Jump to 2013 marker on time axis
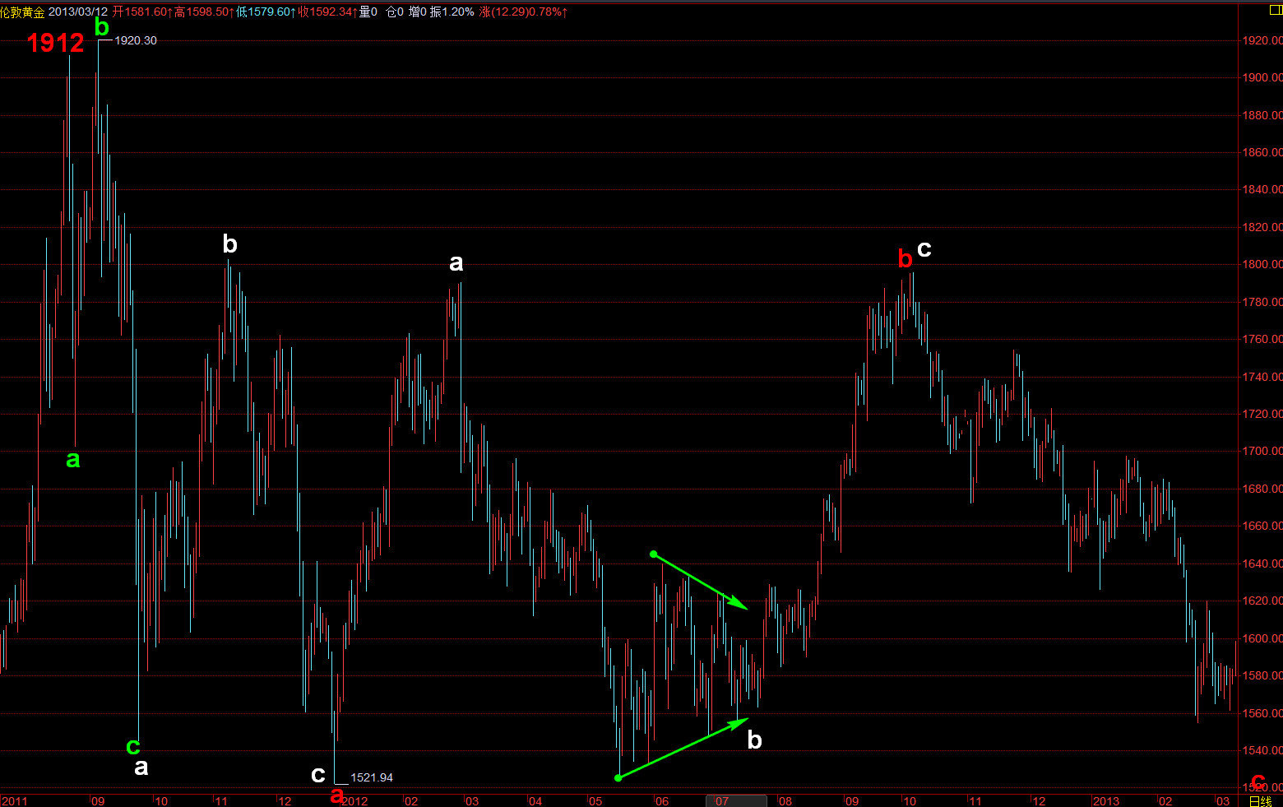 click(x=1106, y=800)
